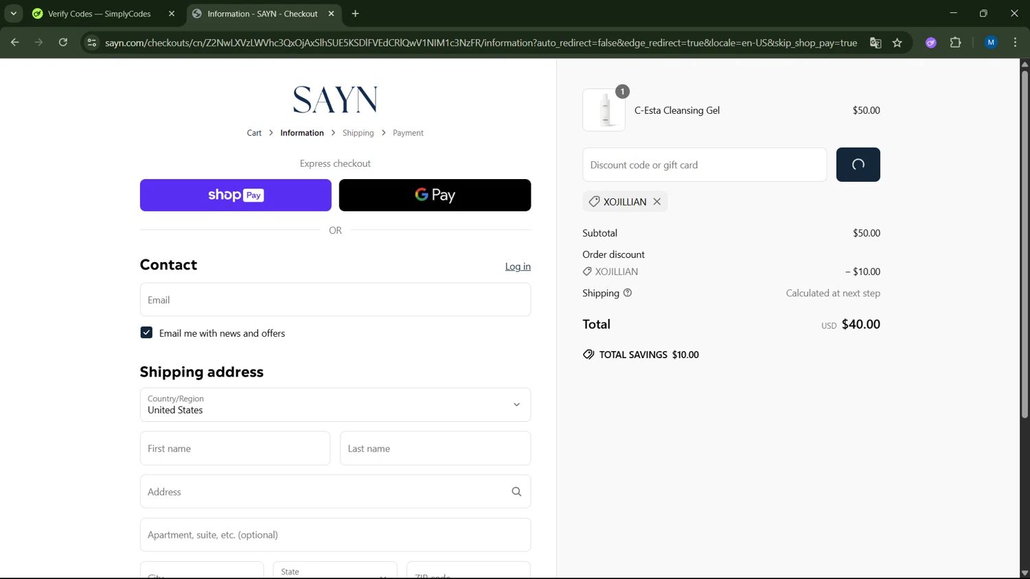Select the Shipping breadcrumb step

click(x=358, y=133)
